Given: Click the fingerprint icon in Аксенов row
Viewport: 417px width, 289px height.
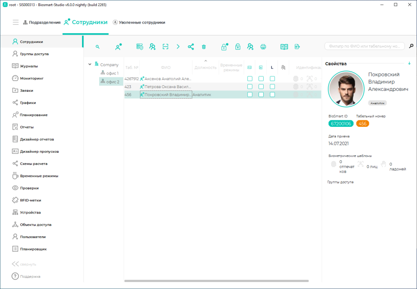Looking at the screenshot, I should (x=296, y=79).
